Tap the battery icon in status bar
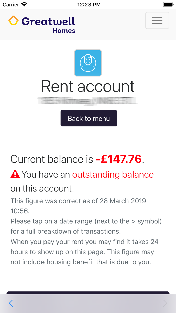The height and width of the screenshot is (313, 176). (x=167, y=4)
